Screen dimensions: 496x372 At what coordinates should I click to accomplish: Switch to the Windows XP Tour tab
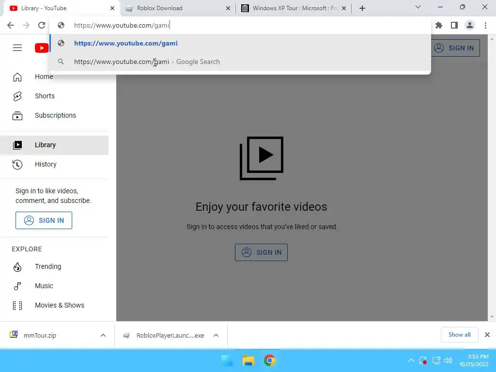(294, 8)
